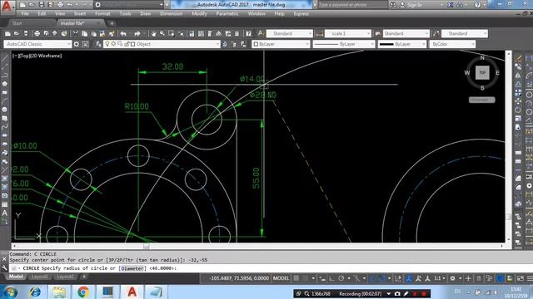
Task: Open annotation scale 1:1 dropdown
Action: click(440, 278)
